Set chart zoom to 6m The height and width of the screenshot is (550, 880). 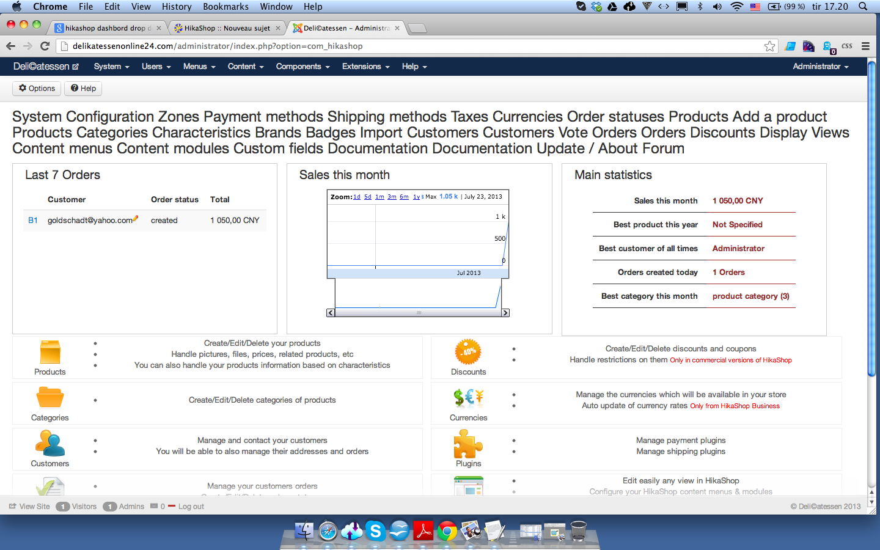[x=404, y=197]
